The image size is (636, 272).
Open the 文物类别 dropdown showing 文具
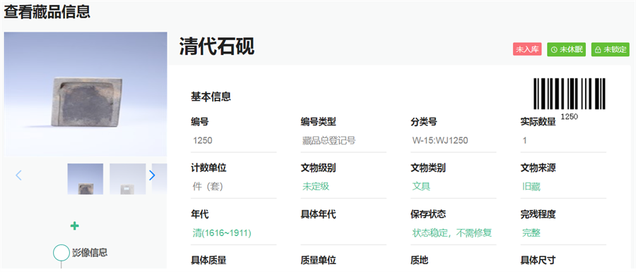[x=454, y=187]
